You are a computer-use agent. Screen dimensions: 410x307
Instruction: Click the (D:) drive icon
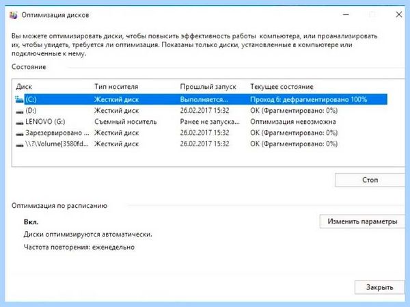[19, 111]
